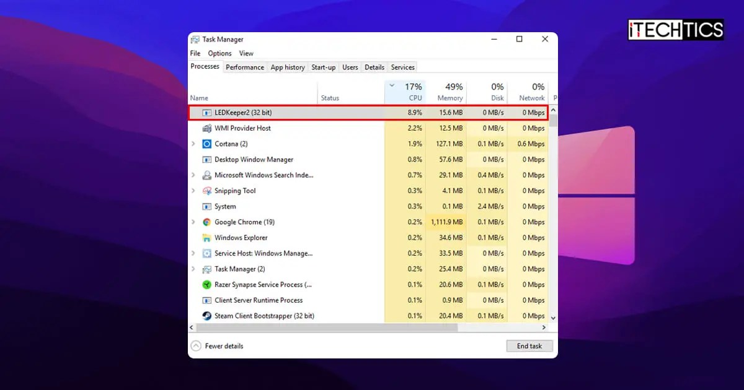Click the Fewer details arrow icon

point(196,346)
